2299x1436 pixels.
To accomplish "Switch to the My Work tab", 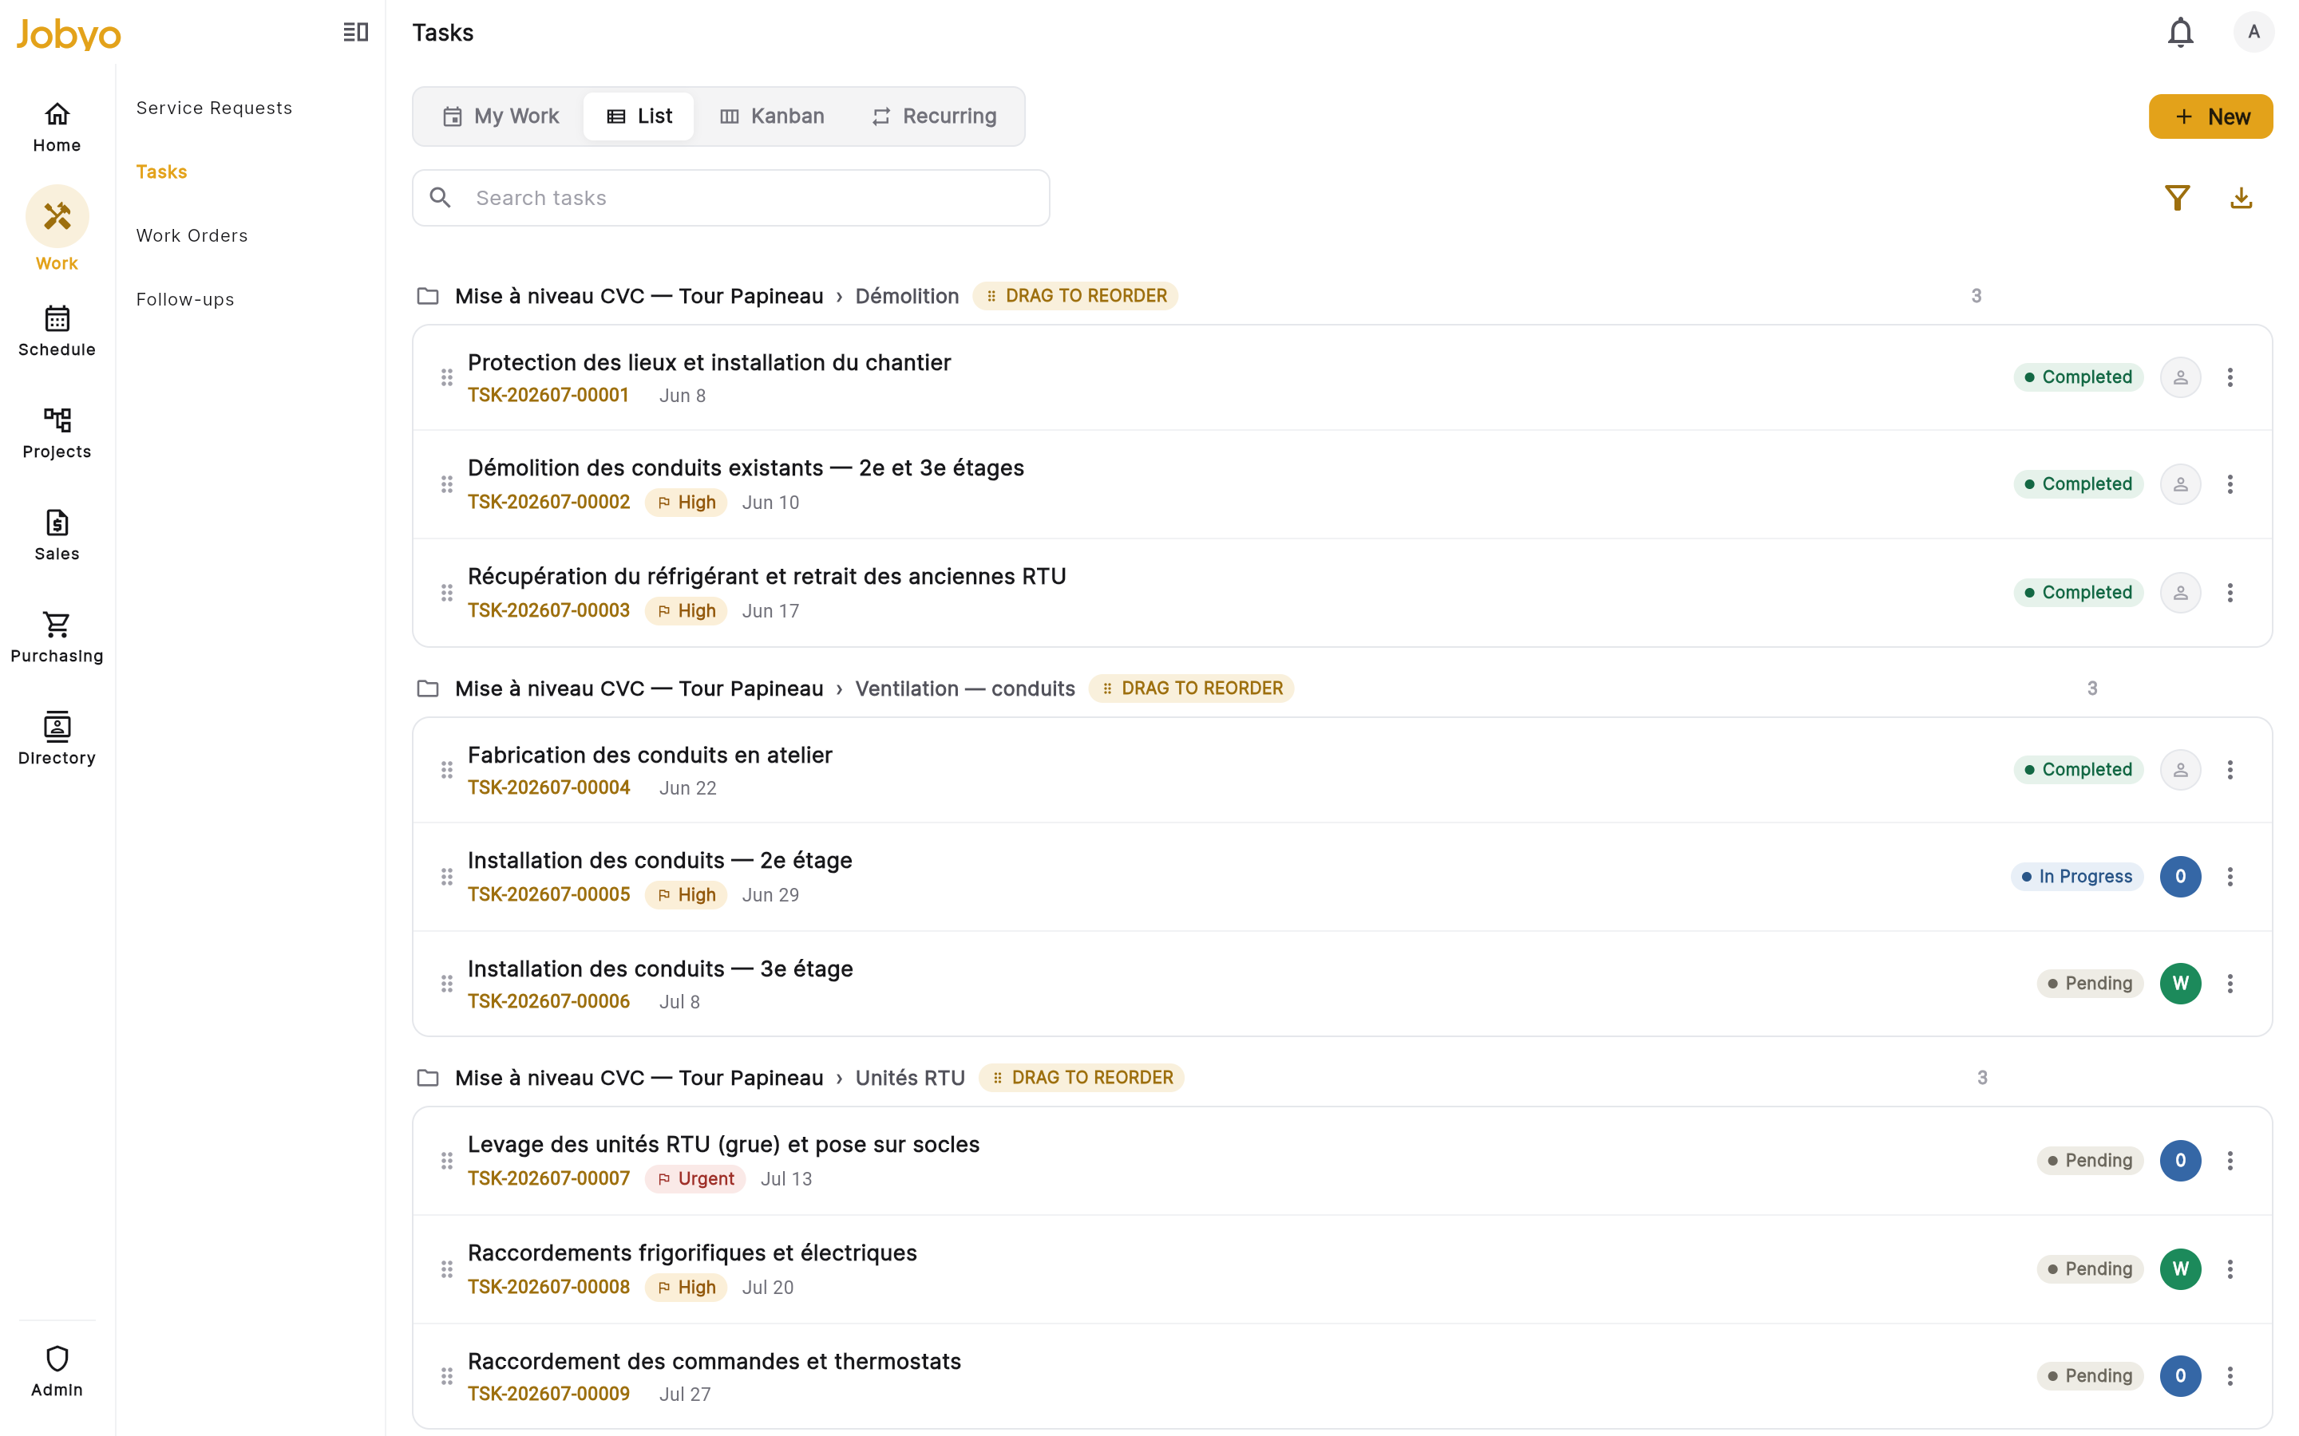I will (501, 116).
